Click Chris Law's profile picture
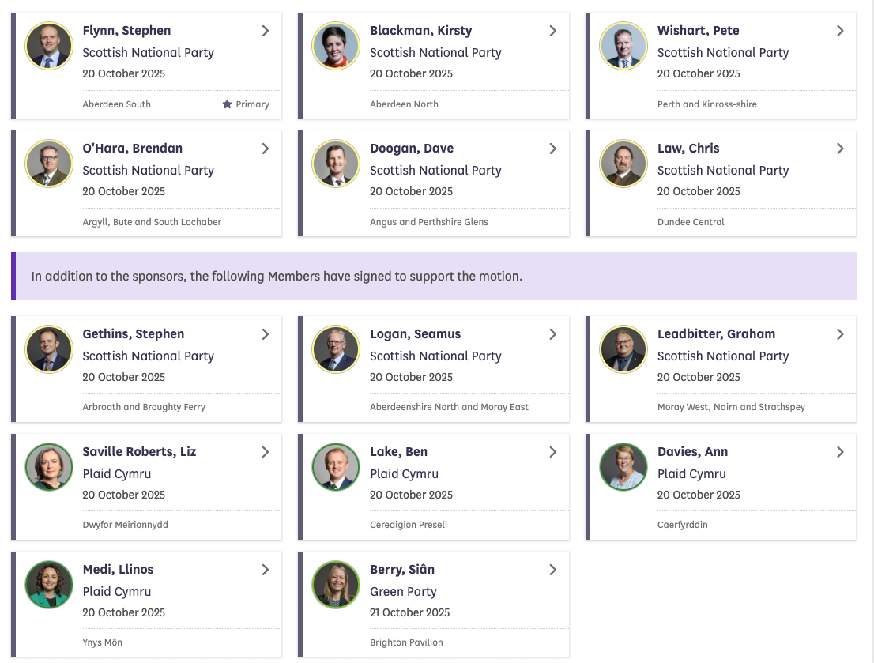Screen dimensions: 874x663 pyautogui.click(x=623, y=164)
